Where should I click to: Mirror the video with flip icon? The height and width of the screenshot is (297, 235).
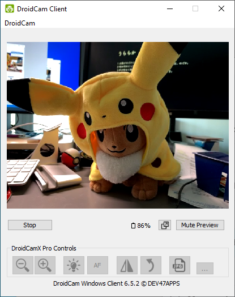pos(127,265)
